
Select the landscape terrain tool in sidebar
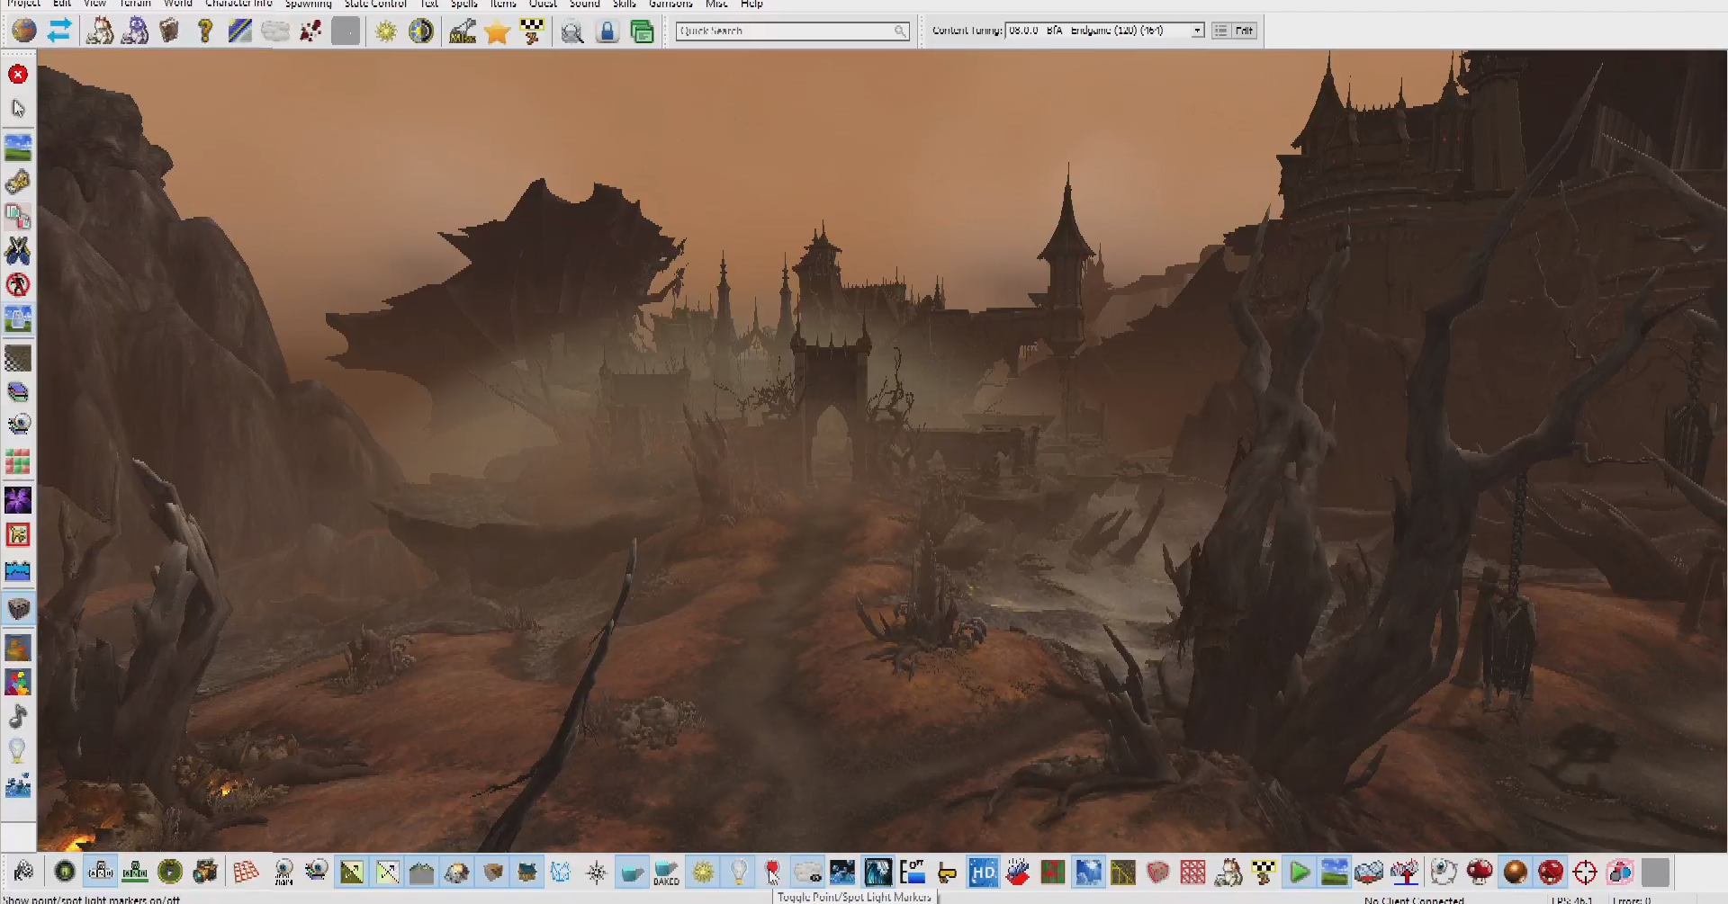click(18, 146)
